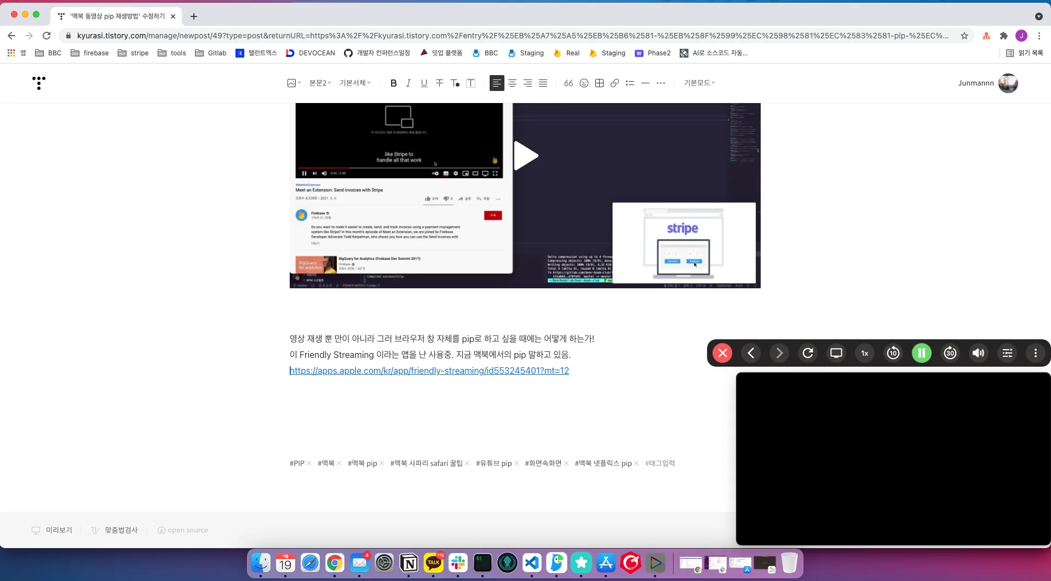Expand the 기본서체 font dropdown
This screenshot has width=1051, height=581.
pyautogui.click(x=355, y=83)
